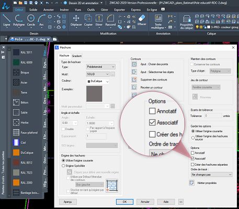Open the Motif dropdown showing SOLID

[x=98, y=74]
